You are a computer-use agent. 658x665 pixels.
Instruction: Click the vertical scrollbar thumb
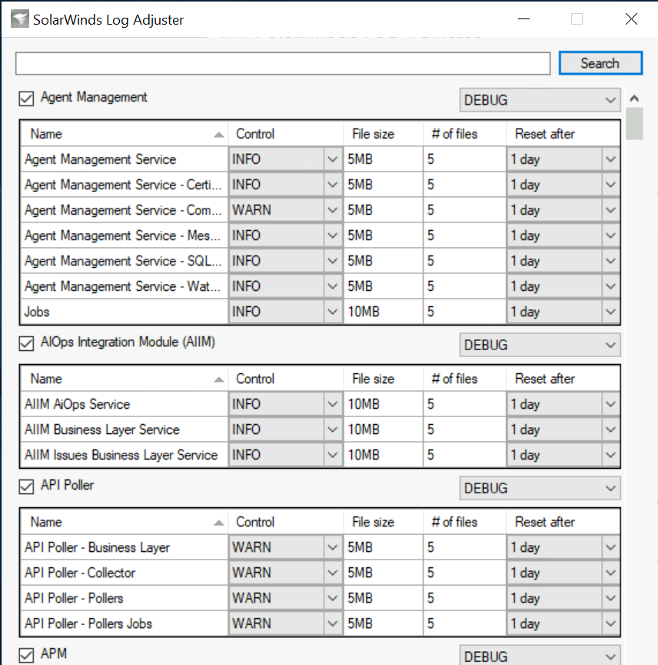(634, 123)
